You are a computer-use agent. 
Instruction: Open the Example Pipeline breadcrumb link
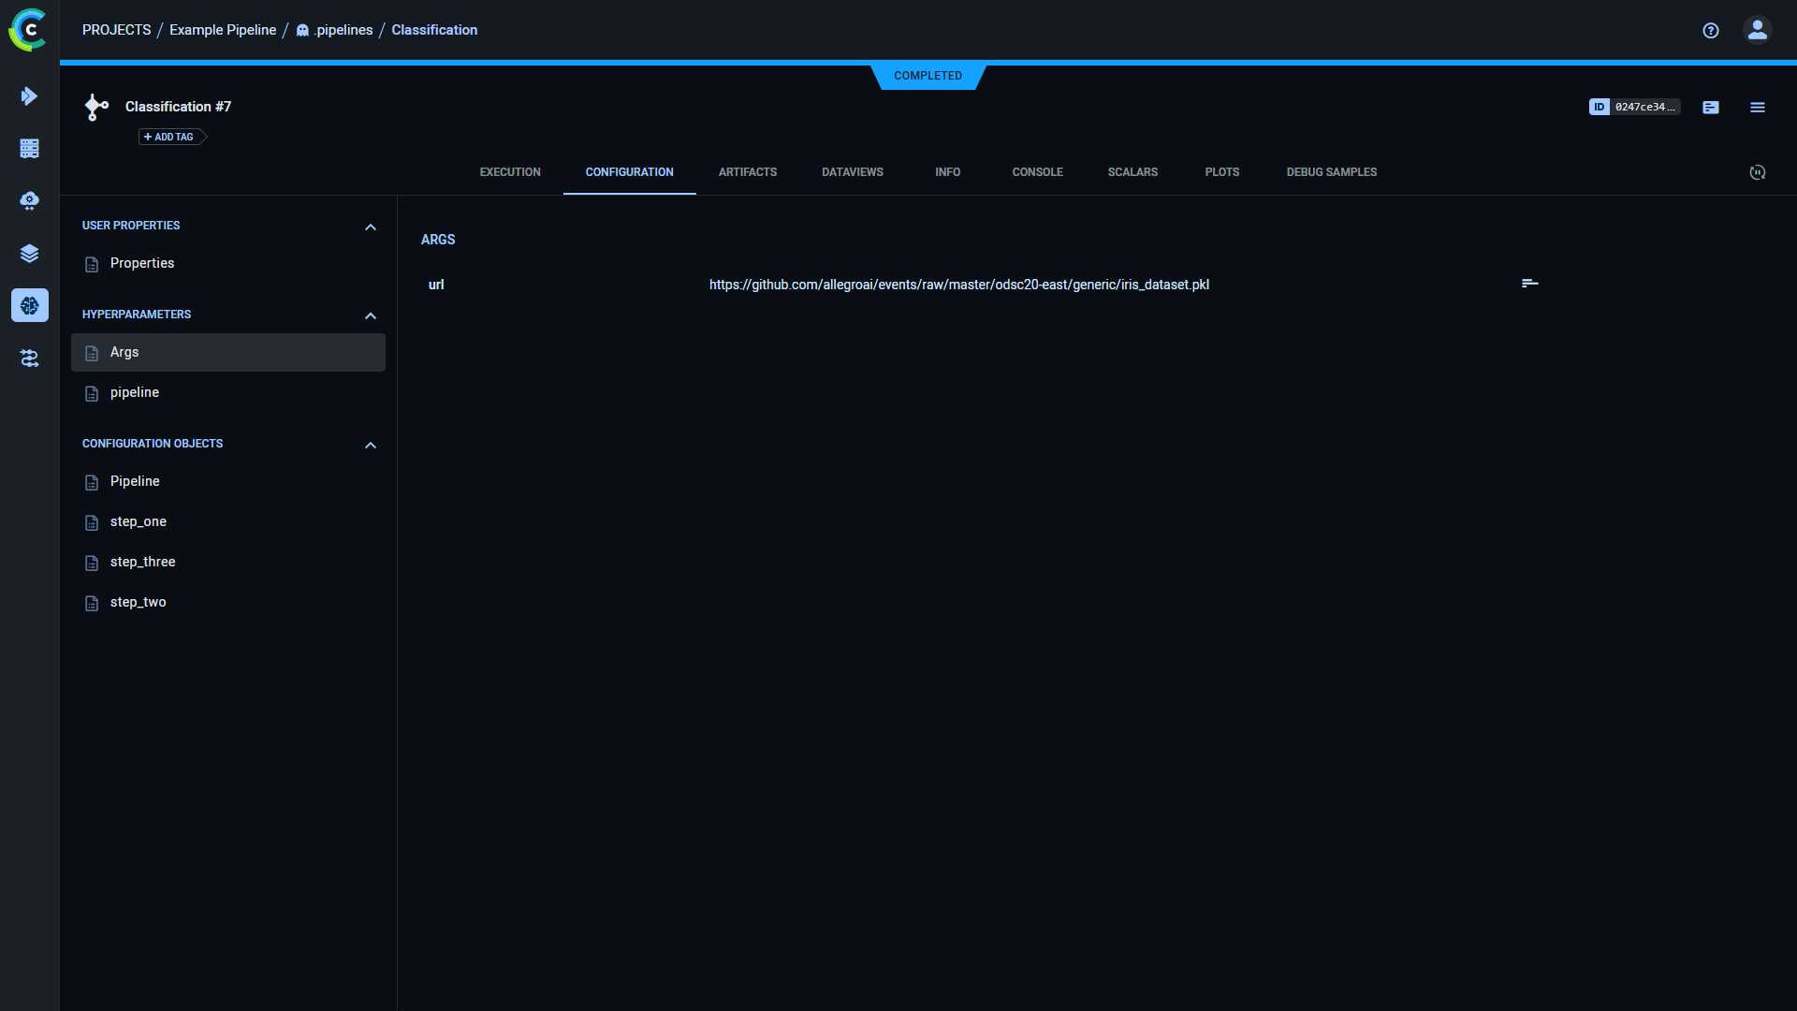point(222,30)
